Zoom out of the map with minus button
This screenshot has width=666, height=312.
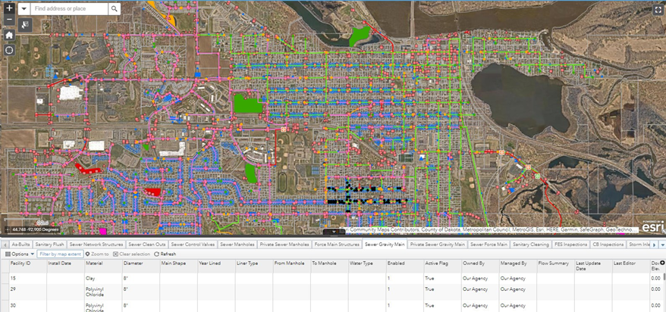click(10, 20)
